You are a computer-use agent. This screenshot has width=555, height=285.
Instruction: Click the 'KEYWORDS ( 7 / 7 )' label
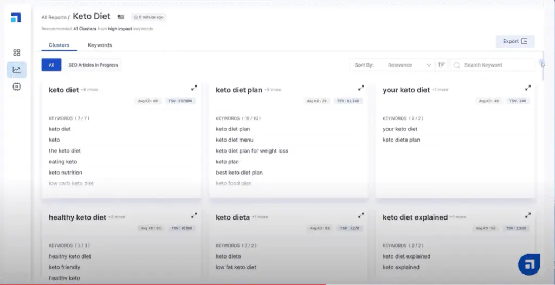(x=69, y=118)
